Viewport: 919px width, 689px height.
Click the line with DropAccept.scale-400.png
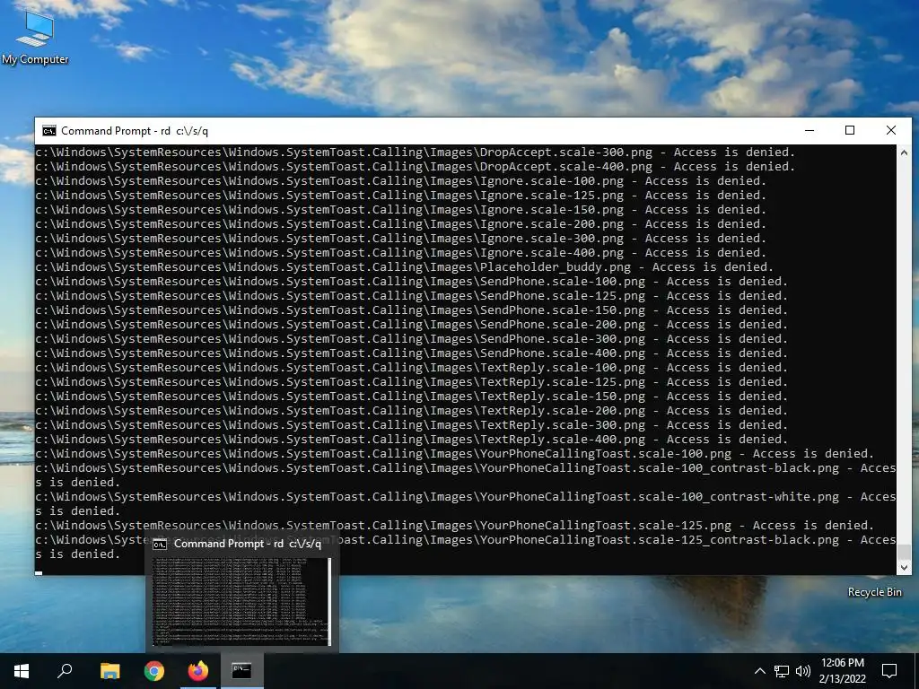click(x=415, y=166)
